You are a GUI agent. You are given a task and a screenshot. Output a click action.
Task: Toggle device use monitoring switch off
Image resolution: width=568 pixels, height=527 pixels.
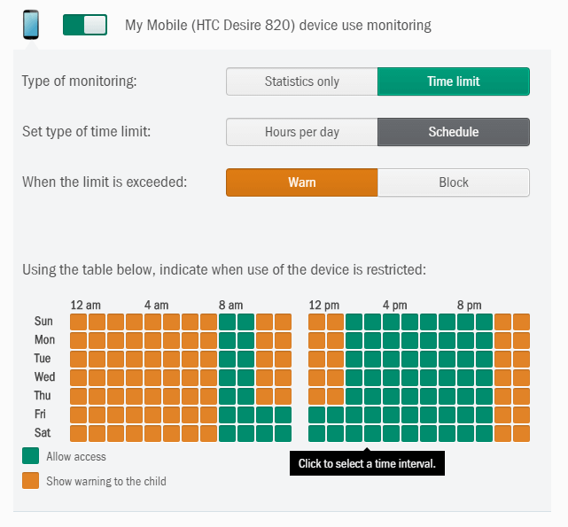(85, 25)
